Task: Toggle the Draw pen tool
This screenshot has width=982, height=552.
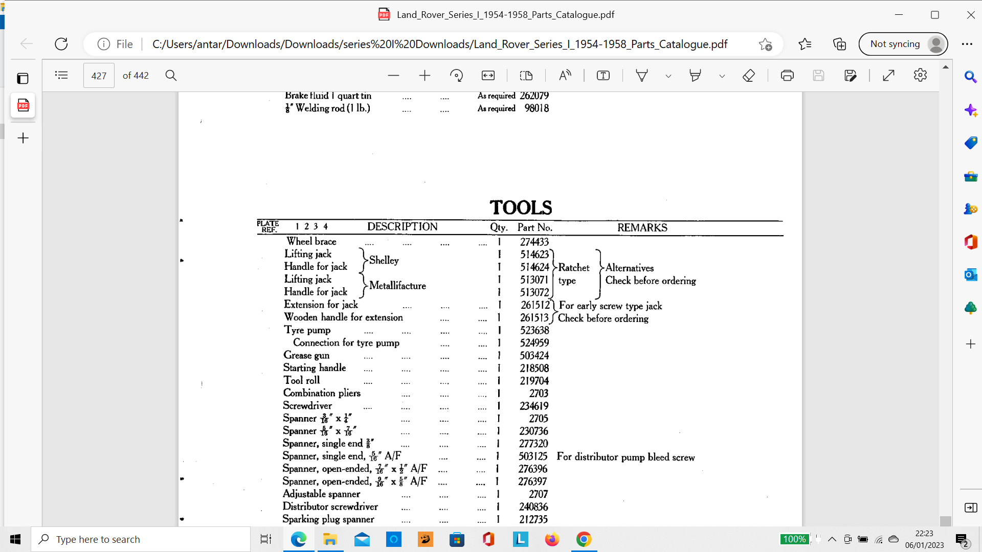Action: (x=641, y=76)
